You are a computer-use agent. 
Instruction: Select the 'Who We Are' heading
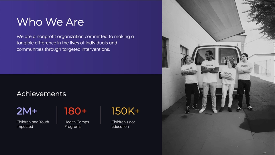pos(50,22)
